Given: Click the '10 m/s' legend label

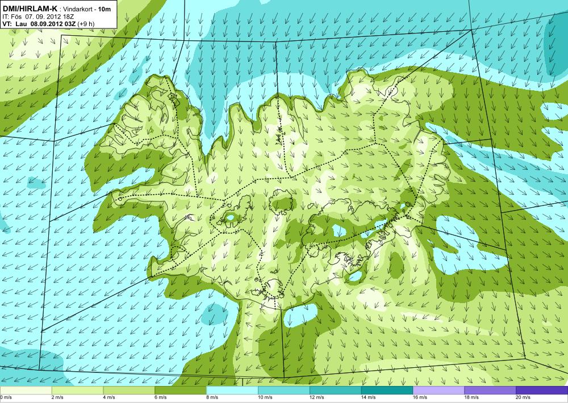Looking at the screenshot, I should tap(265, 397).
